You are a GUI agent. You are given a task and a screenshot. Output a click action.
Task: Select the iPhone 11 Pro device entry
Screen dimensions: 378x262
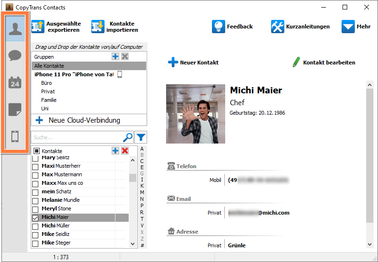coord(74,74)
